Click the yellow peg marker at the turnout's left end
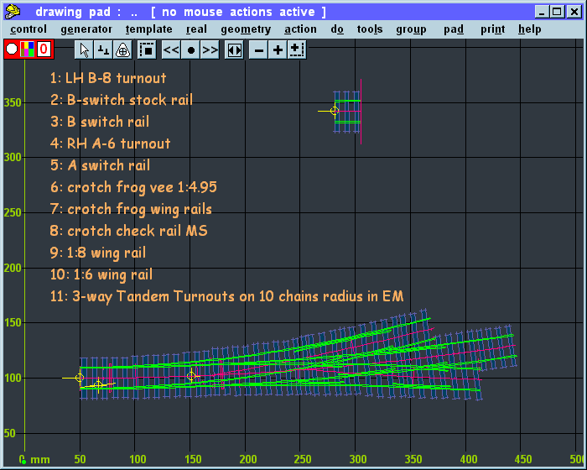The width and height of the screenshot is (587, 470). [x=80, y=378]
